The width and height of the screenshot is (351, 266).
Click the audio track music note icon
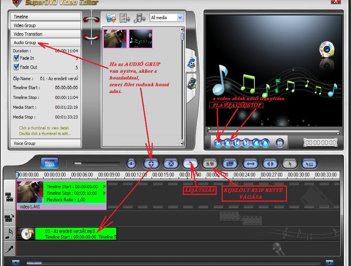coord(9,234)
